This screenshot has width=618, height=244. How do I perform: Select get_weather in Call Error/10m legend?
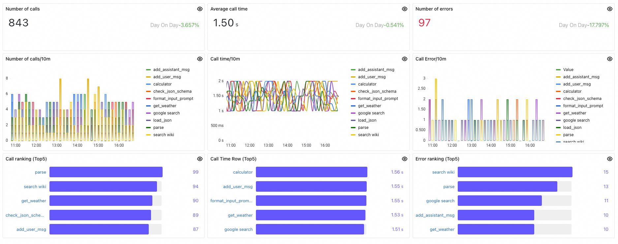tap(575, 113)
